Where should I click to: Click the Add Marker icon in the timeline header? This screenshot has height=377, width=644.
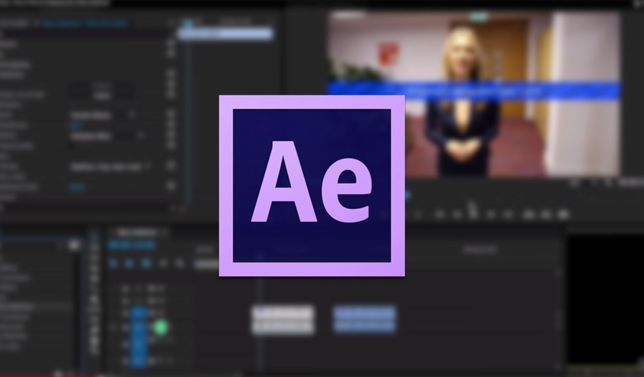click(x=164, y=263)
